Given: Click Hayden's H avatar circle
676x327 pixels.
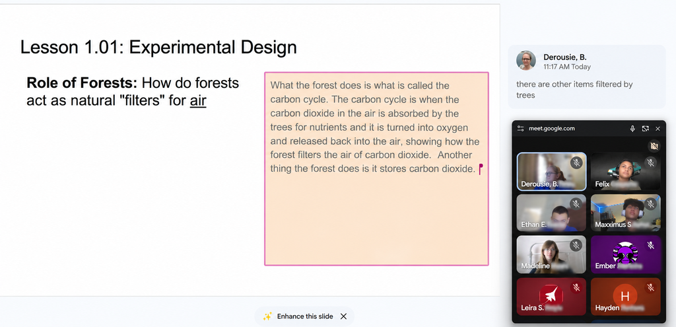Looking at the screenshot, I should (625, 296).
